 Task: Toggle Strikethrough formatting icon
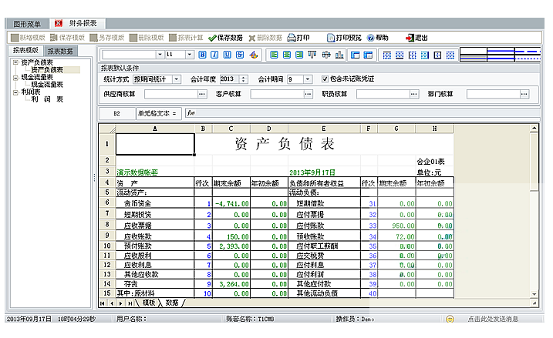(x=240, y=55)
